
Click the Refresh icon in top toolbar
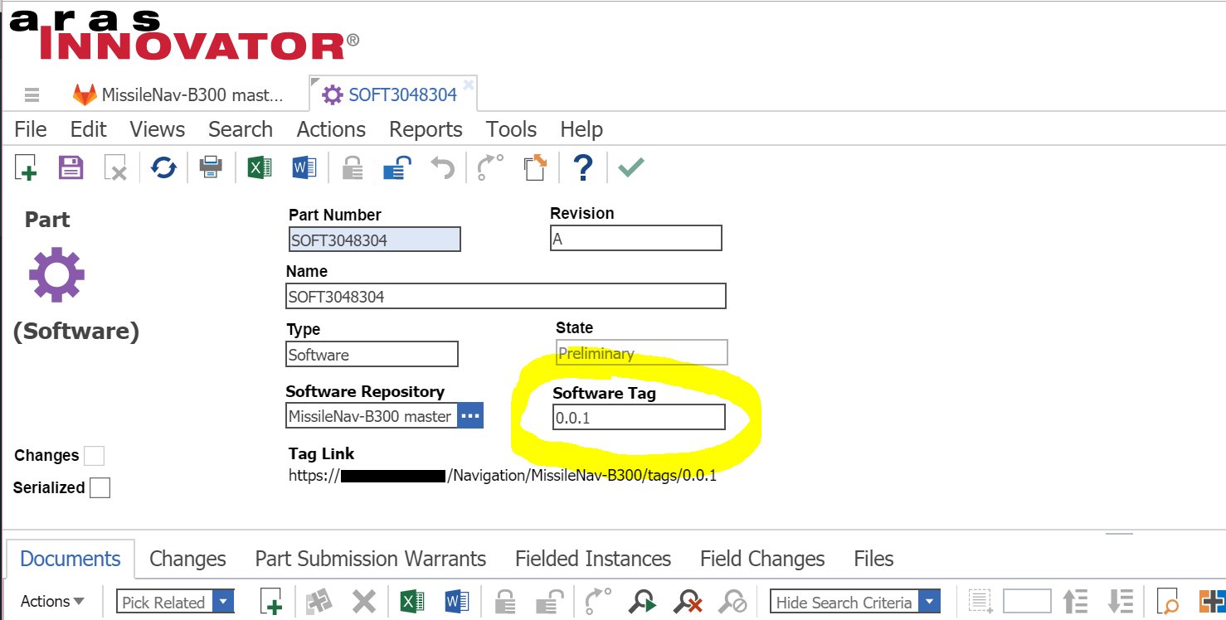(163, 167)
